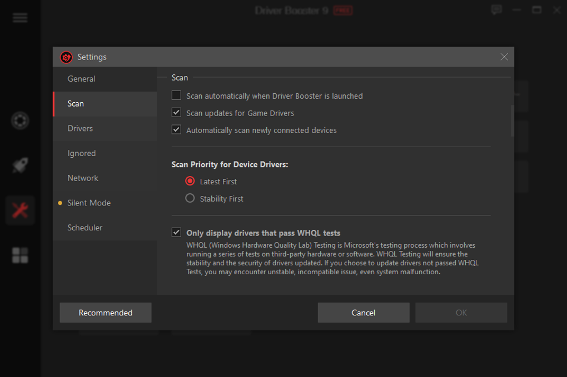Go to the Ignored settings tab

point(105,153)
